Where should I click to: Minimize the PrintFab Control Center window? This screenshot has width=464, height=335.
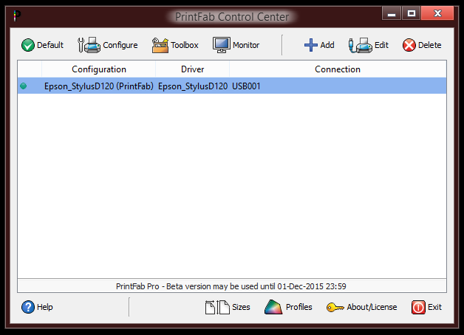pos(391,13)
